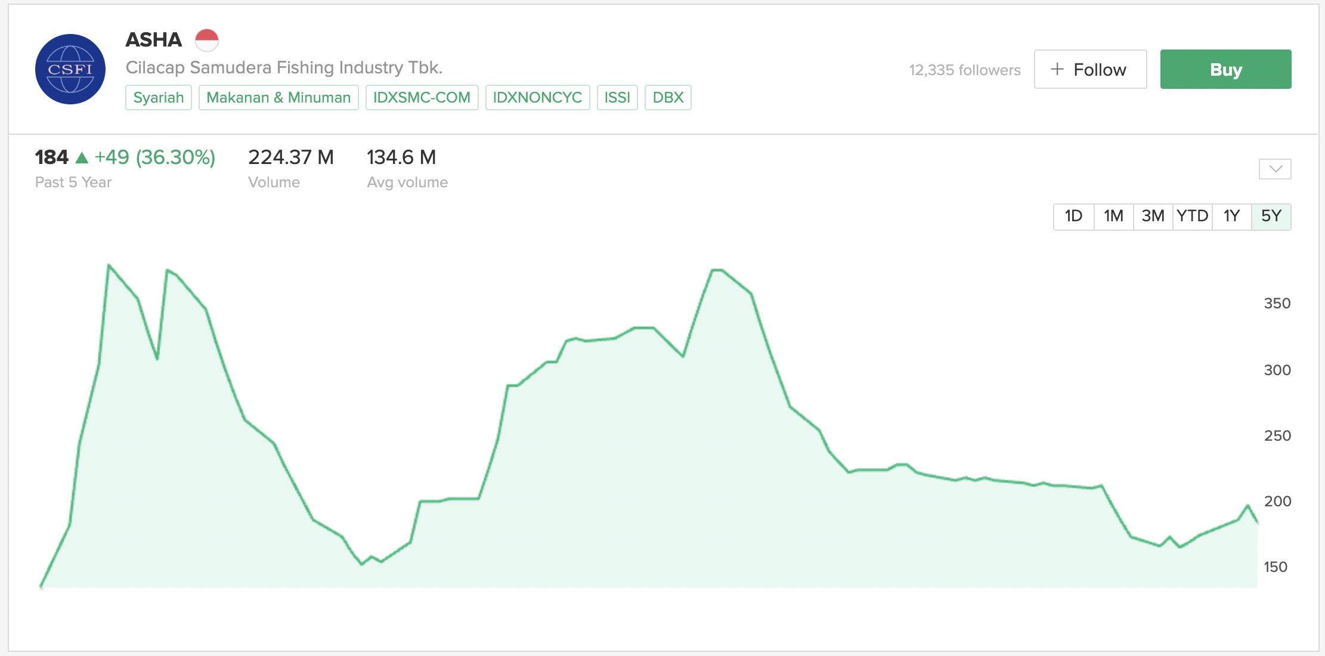Image resolution: width=1325 pixels, height=656 pixels.
Task: Switch the chart to 1D range
Action: (1073, 216)
